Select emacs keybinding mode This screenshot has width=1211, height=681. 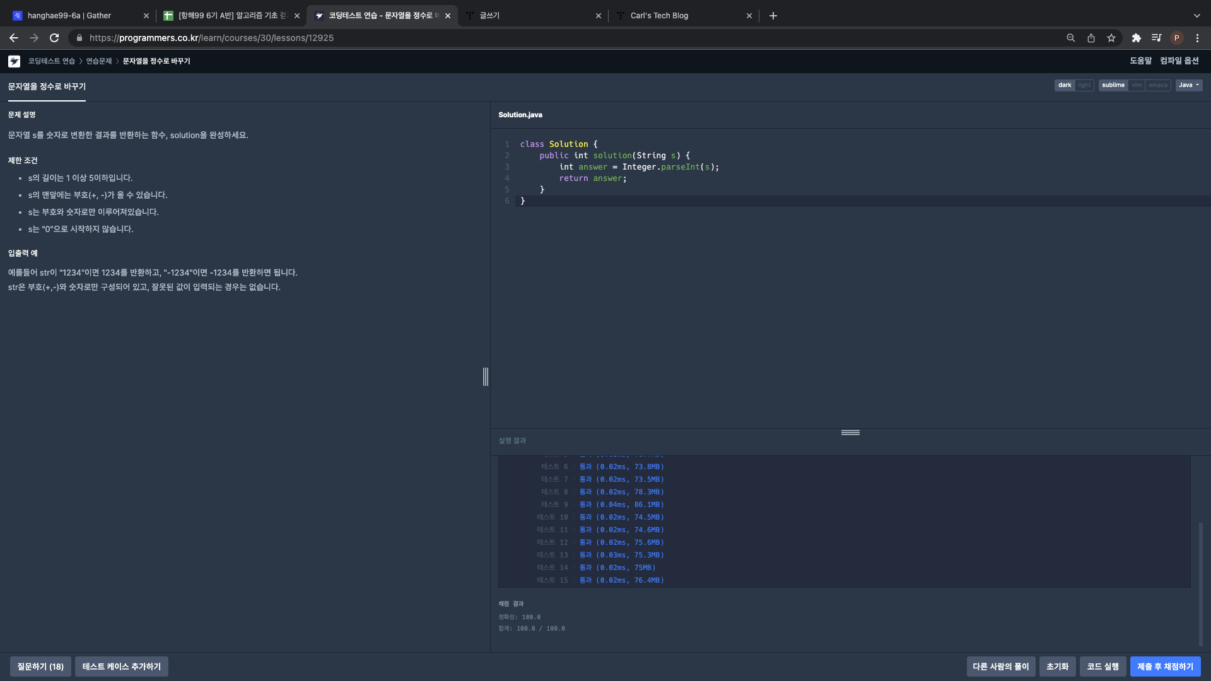click(1158, 85)
